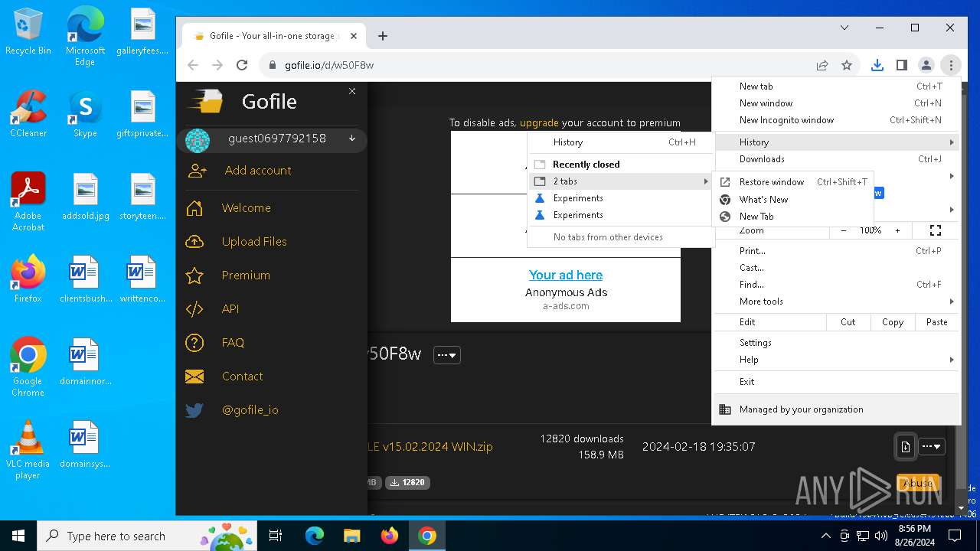
Task: Expand the Help submenu
Action: coord(836,360)
